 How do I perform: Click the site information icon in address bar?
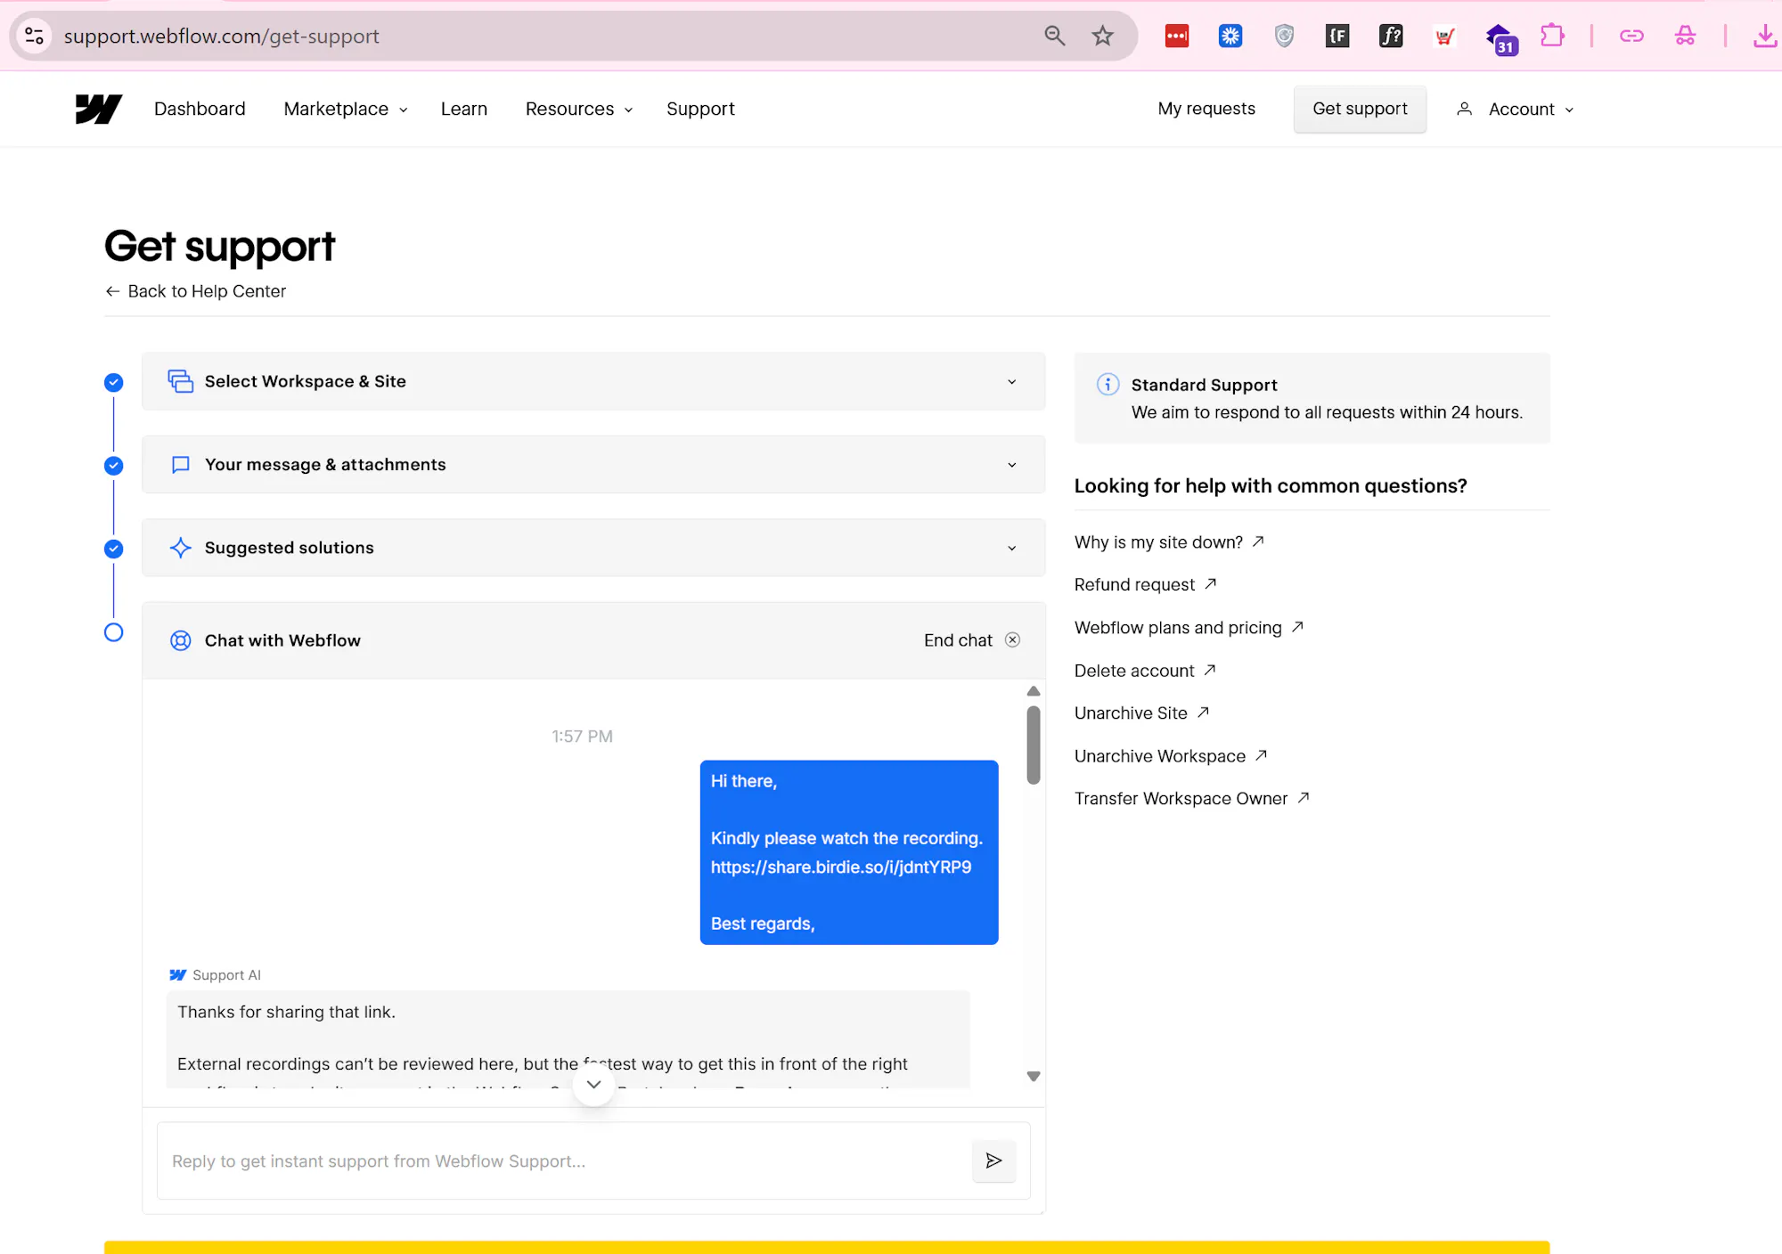(x=35, y=37)
